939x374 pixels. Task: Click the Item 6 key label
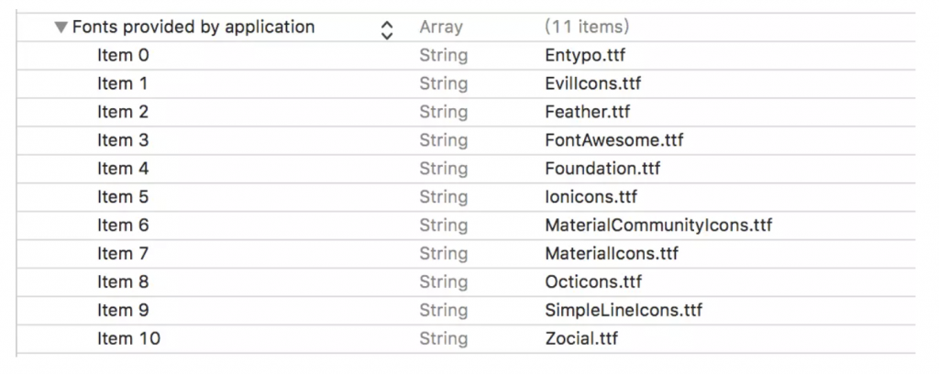pyautogui.click(x=123, y=225)
